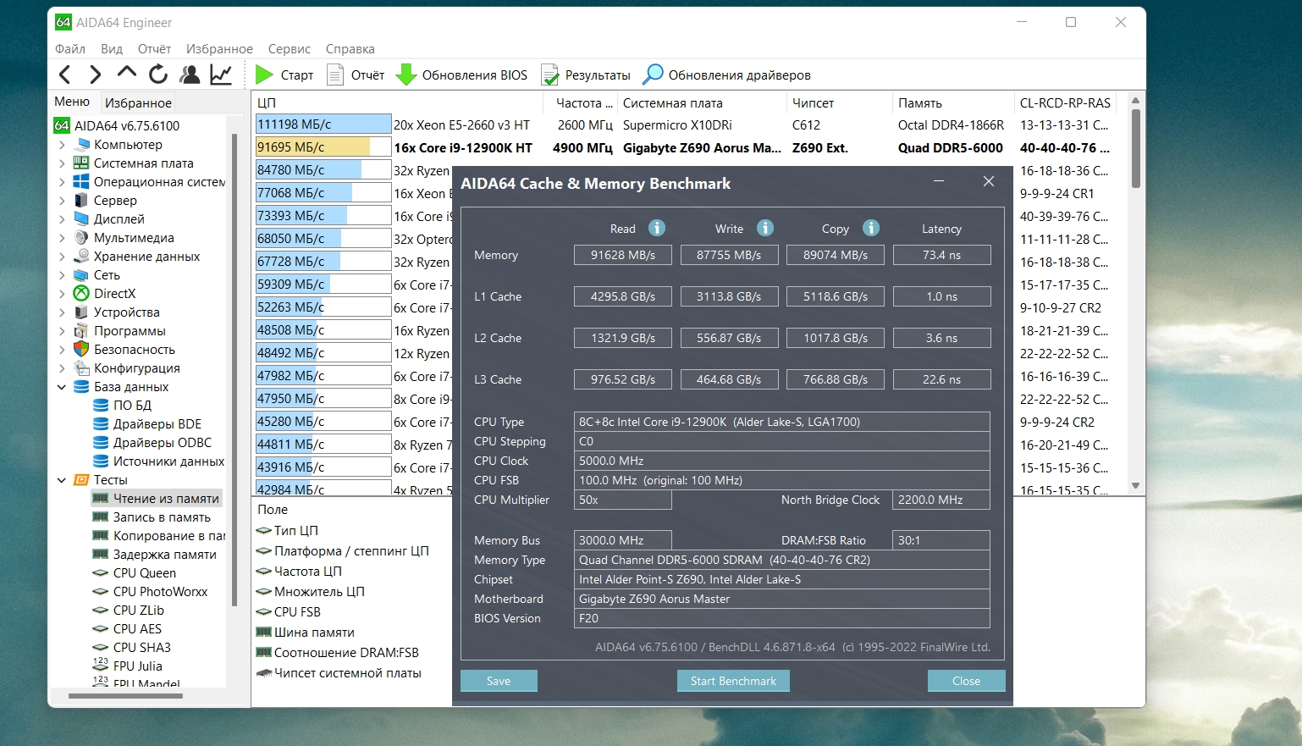This screenshot has width=1302, height=746.
Task: Click the green Старт play icon
Action: point(264,75)
